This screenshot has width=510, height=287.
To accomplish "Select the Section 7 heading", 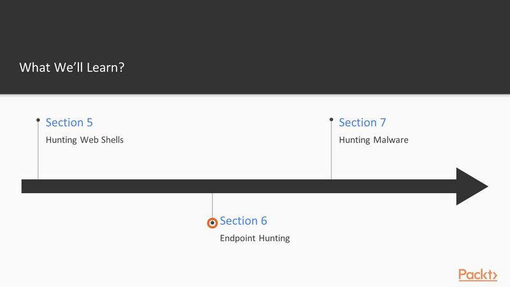I will 362,122.
